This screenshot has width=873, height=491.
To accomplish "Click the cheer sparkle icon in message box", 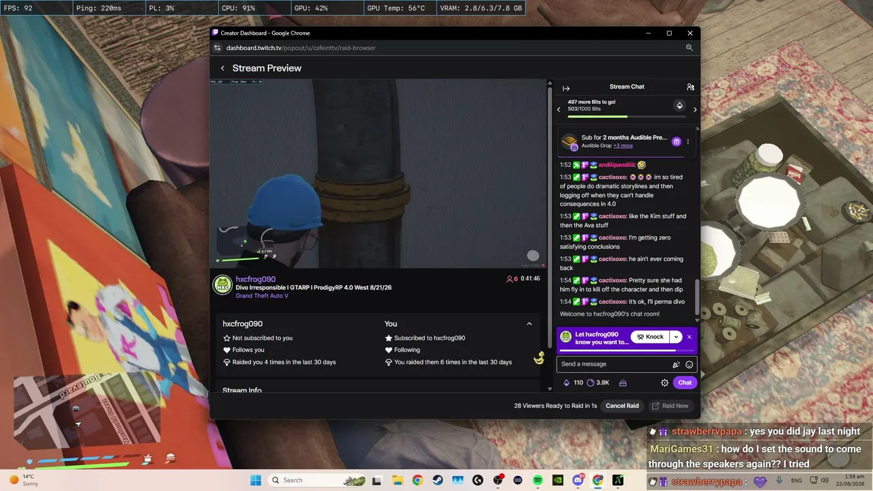I will pyautogui.click(x=677, y=364).
